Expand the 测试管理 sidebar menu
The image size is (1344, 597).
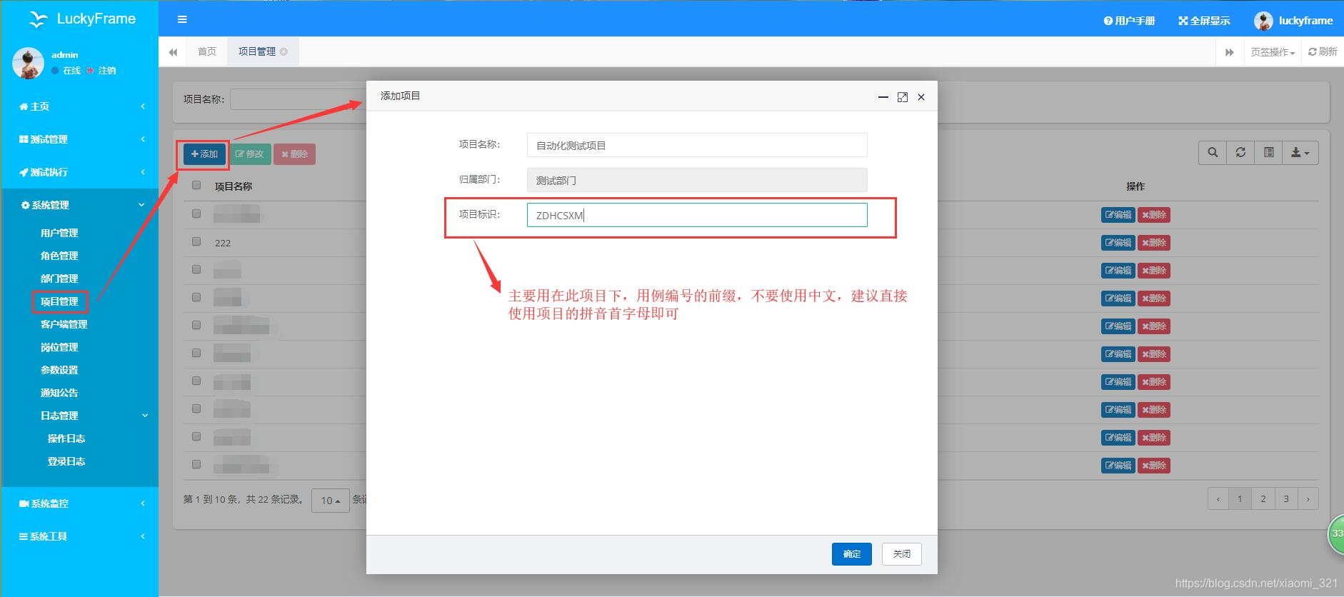click(x=80, y=139)
